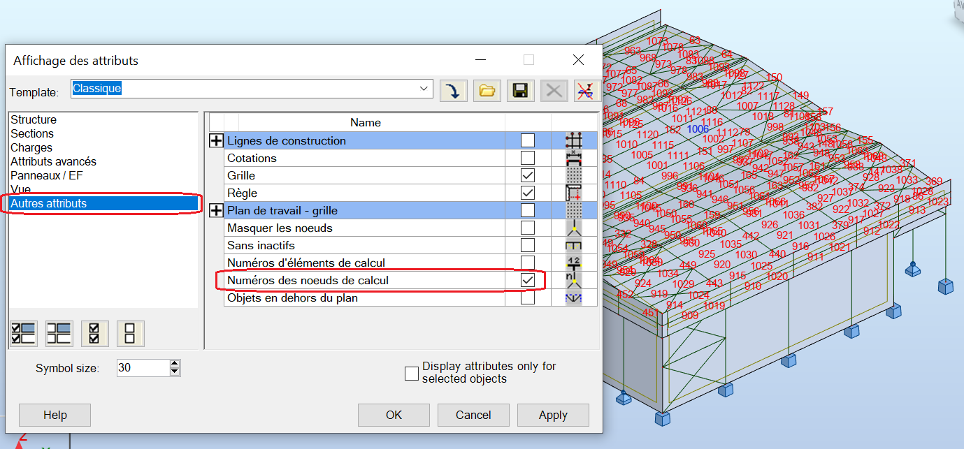Viewport: 964px width, 449px height.
Task: Select the Structure category
Action: 34,119
